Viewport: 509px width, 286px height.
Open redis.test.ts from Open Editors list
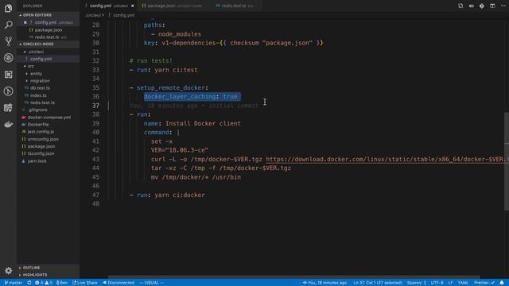[x=47, y=37]
